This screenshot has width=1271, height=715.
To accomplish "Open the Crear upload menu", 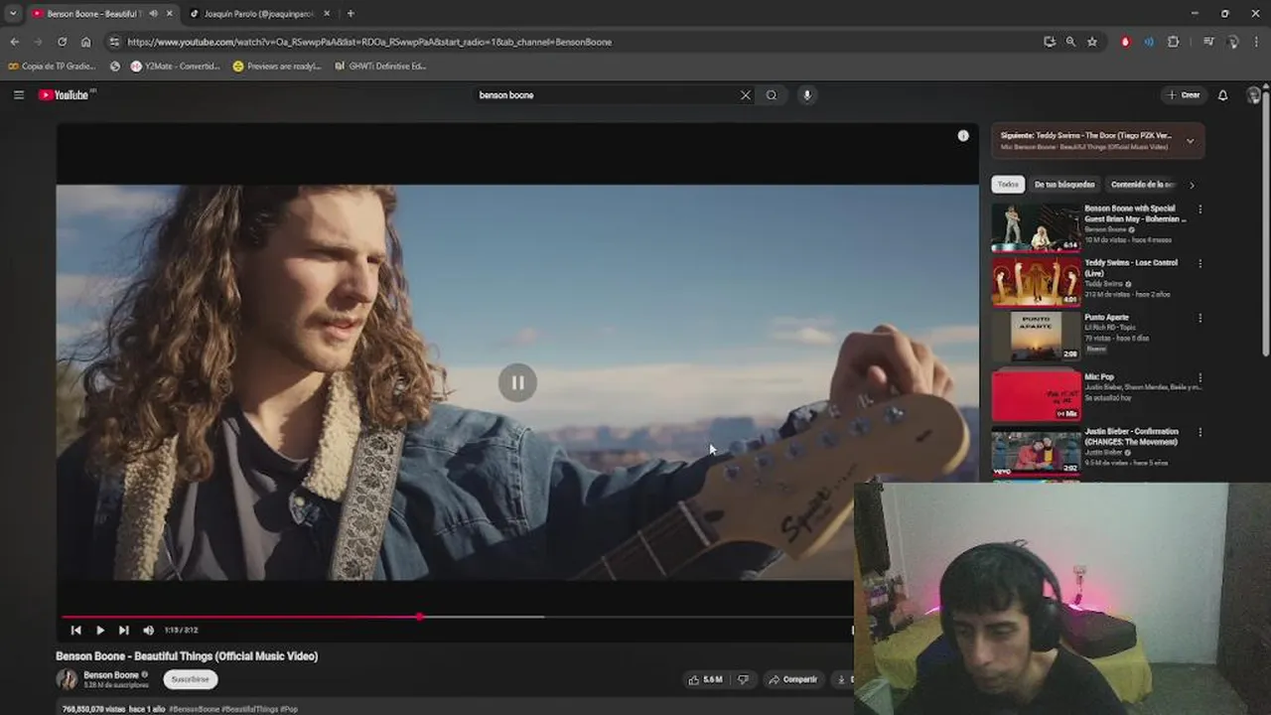I will [1184, 95].
